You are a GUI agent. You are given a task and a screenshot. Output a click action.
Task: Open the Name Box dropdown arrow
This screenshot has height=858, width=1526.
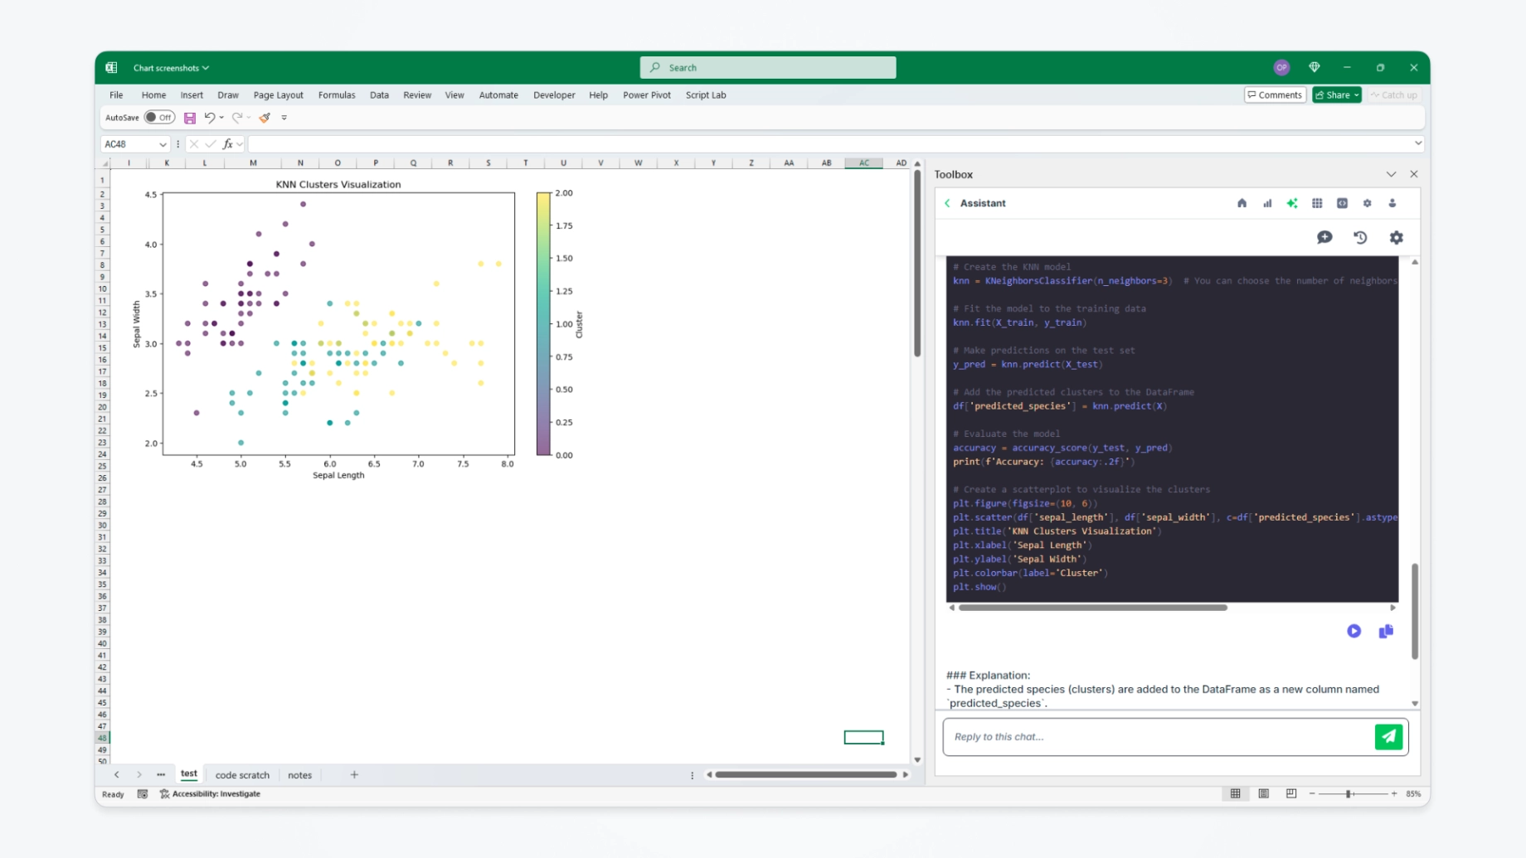click(x=163, y=144)
